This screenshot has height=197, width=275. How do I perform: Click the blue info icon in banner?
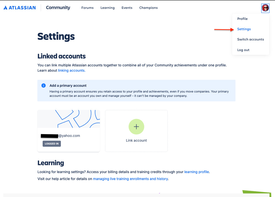tap(43, 85)
